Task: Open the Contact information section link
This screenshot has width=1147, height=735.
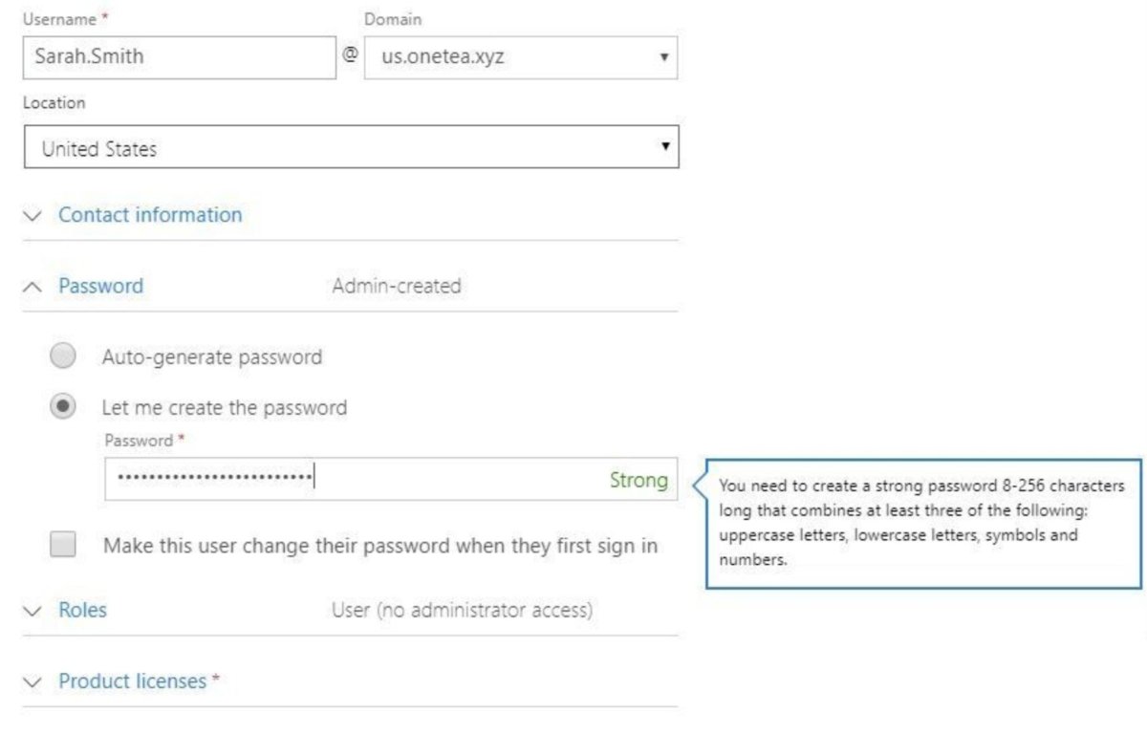Action: pos(150,215)
